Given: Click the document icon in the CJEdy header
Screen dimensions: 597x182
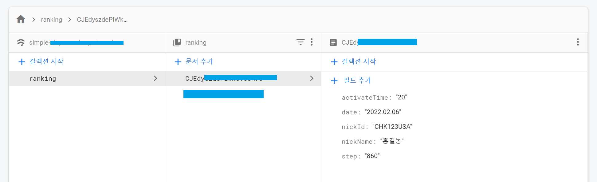Looking at the screenshot, I should pyautogui.click(x=333, y=43).
